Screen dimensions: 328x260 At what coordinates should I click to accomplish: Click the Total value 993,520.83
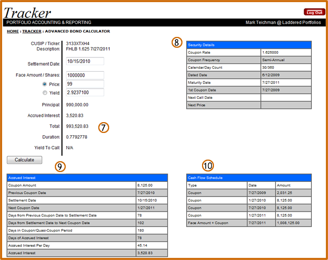point(77,126)
